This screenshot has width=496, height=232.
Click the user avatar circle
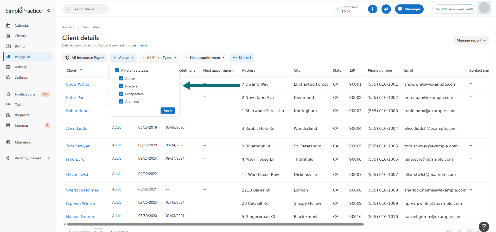484,8
